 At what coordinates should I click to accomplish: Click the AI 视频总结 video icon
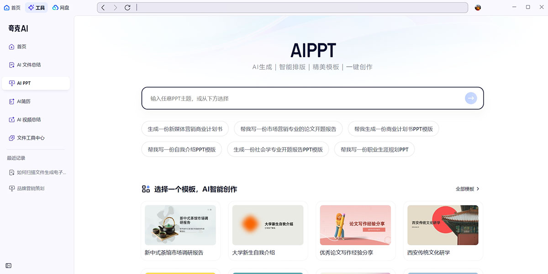(12, 120)
